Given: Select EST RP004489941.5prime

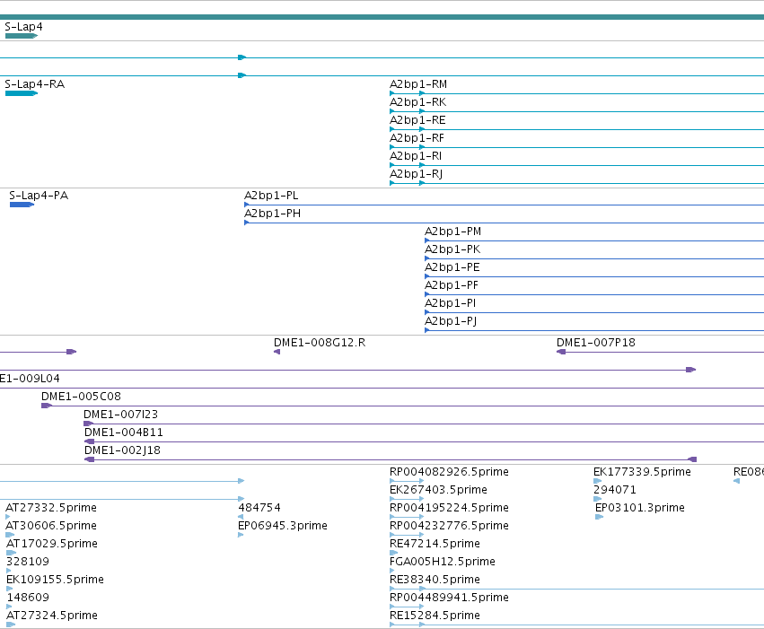Looking at the screenshot, I should [449, 598].
